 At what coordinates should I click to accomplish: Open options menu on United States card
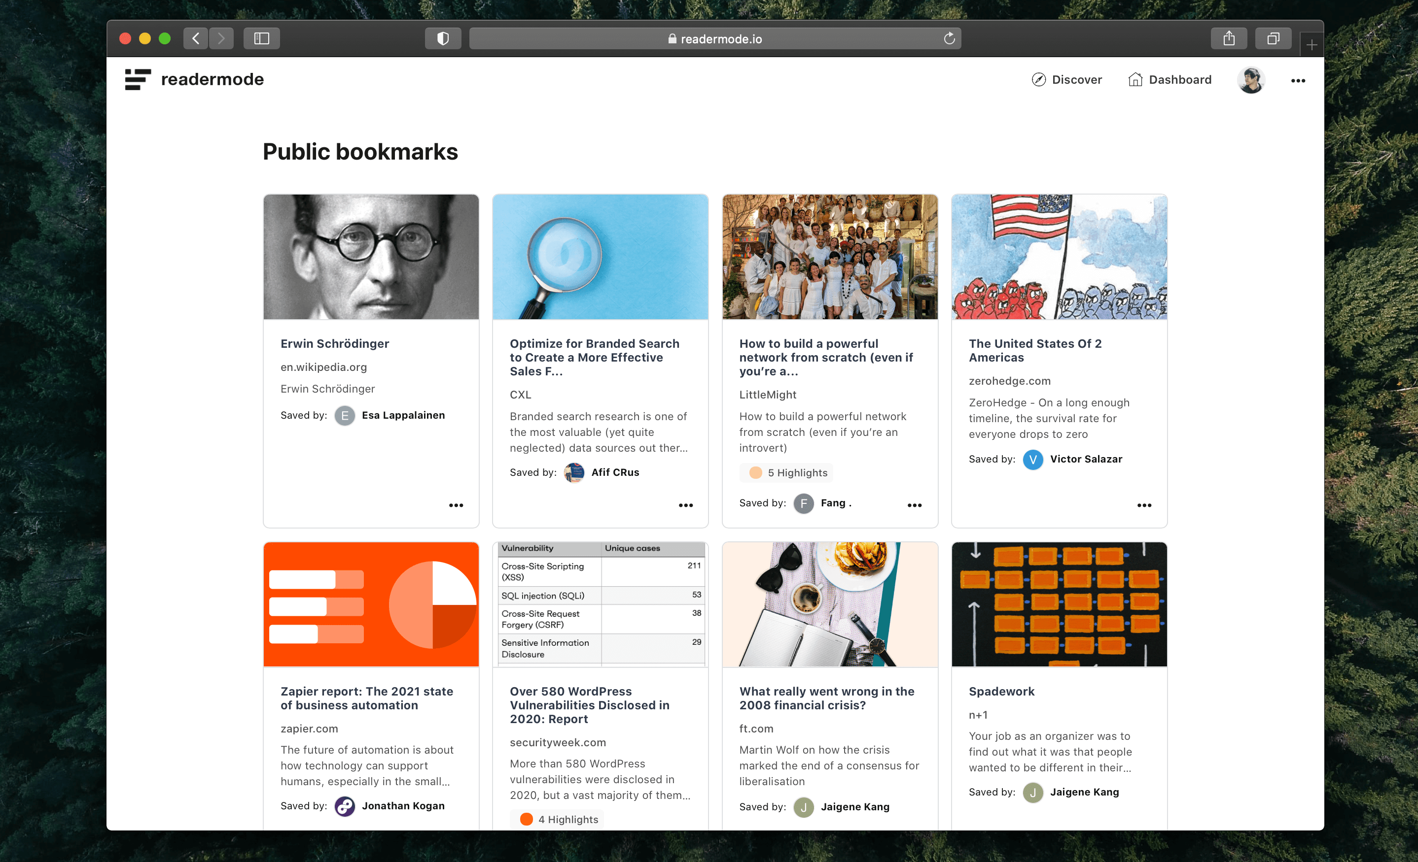click(1144, 505)
